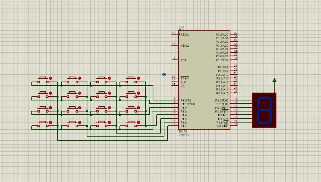
Task: Click the push button in keypad row 1, column 1
Action: (x=43, y=80)
